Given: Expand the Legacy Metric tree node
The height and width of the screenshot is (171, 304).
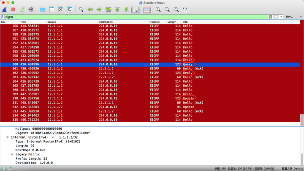Looking at the screenshot, I should (x=12, y=154).
